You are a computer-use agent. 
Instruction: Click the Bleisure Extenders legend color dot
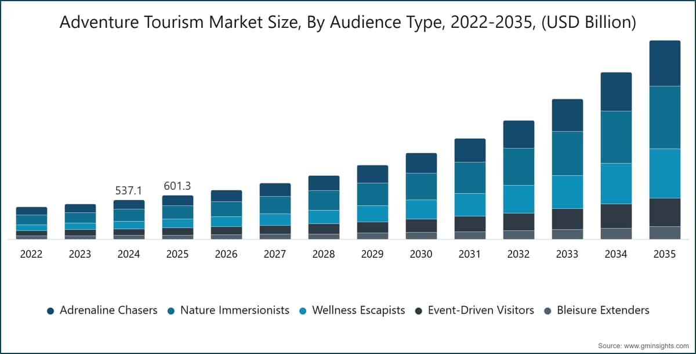pos(548,311)
